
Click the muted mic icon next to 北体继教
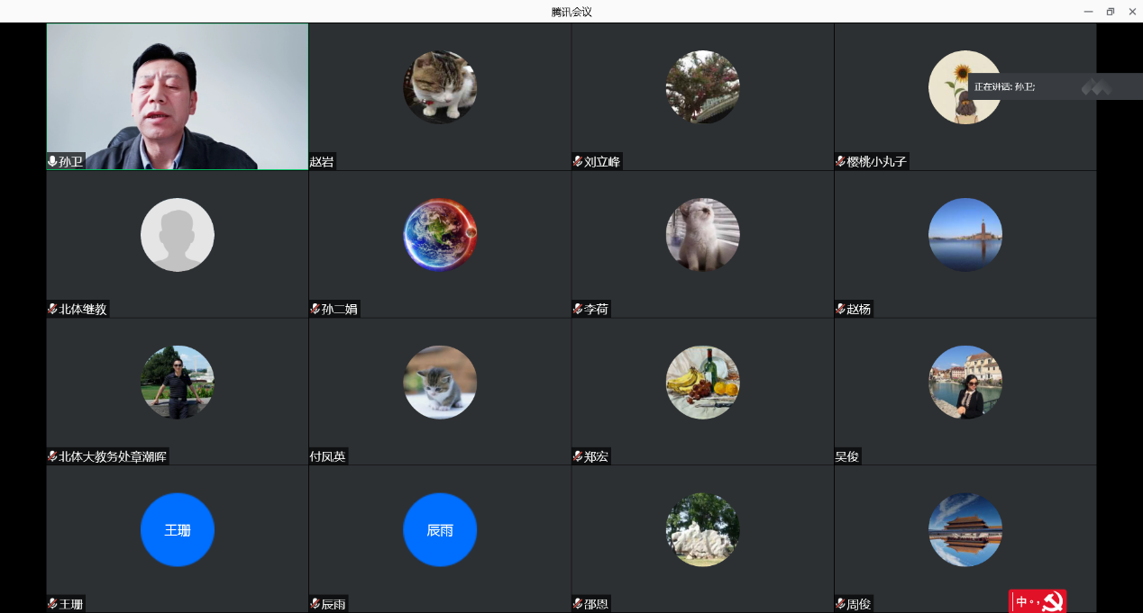click(x=53, y=310)
